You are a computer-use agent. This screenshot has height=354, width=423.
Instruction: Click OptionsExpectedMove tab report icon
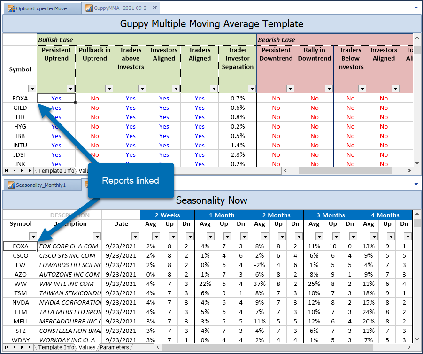coord(11,8)
